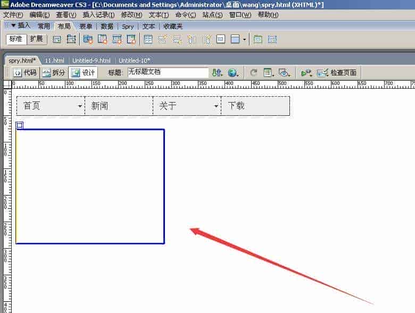Click the 首页 submenu arrow
Viewport: 415px width, 313px height.
pyautogui.click(x=80, y=106)
